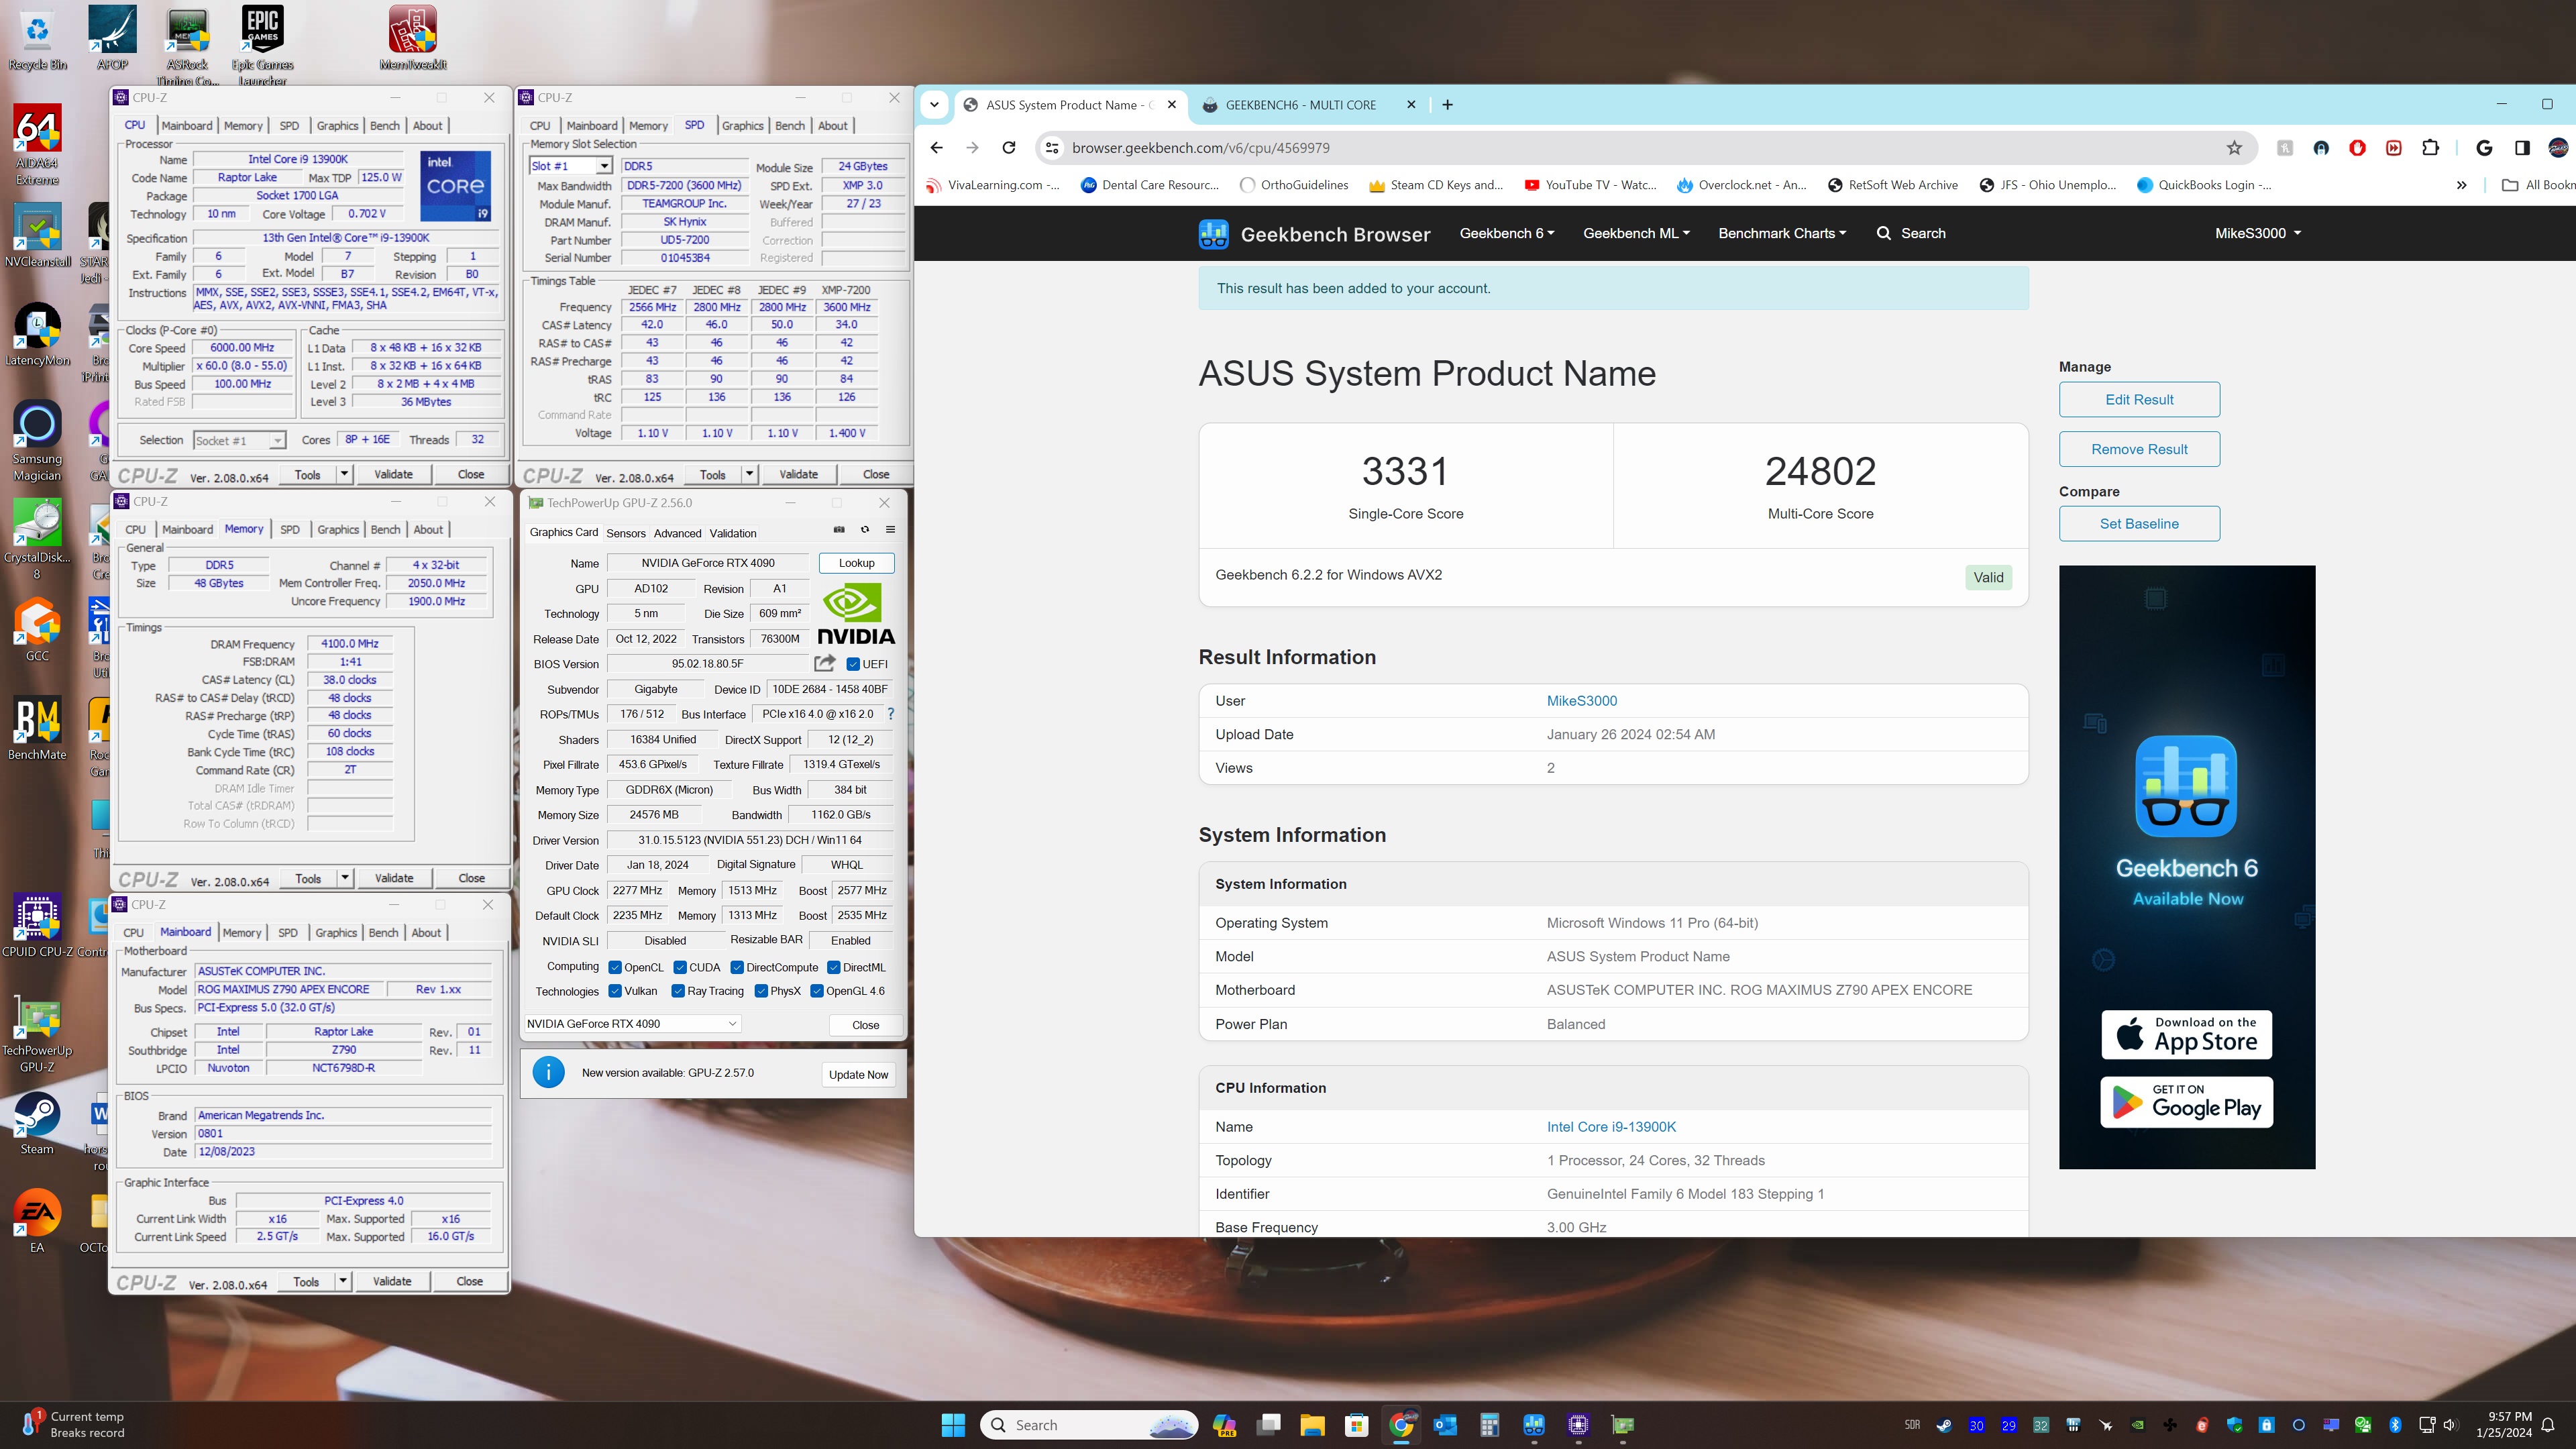Screen dimensions: 2576x1449
Task: Go back in the browser
Action: pyautogui.click(x=936, y=148)
